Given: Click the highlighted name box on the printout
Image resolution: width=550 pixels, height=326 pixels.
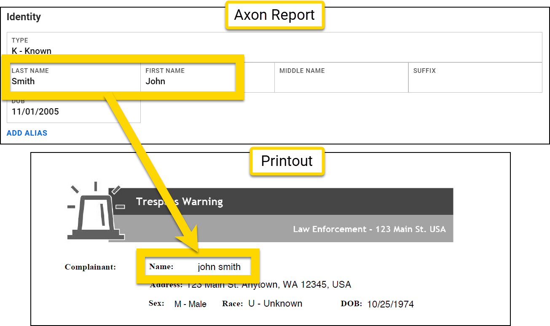Looking at the screenshot, I should click(199, 266).
